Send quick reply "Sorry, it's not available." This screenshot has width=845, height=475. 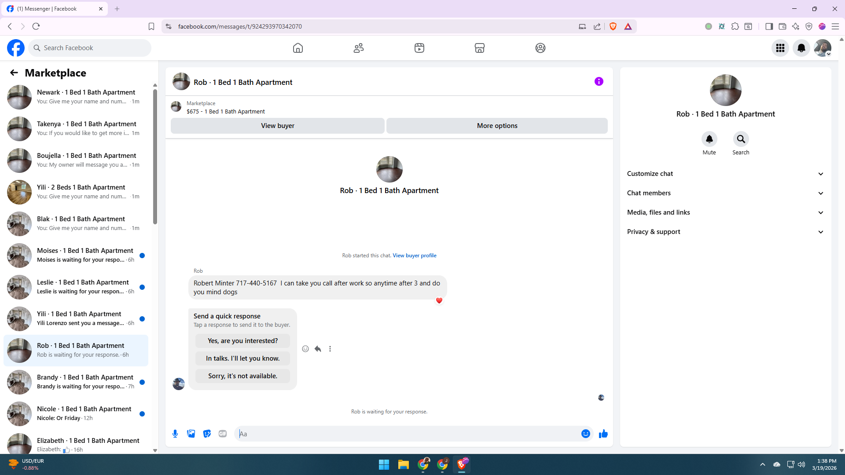coord(242,376)
